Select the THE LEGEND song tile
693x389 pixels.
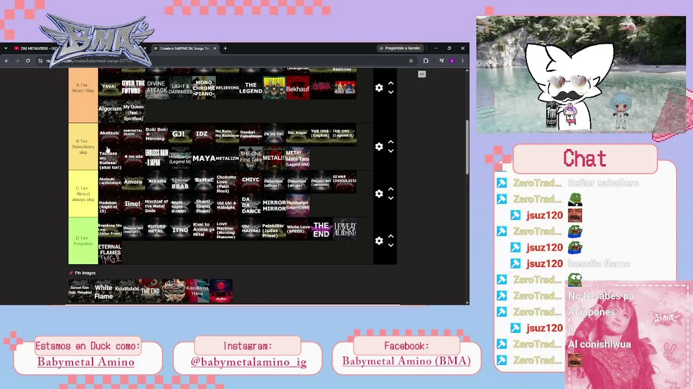[251, 88]
